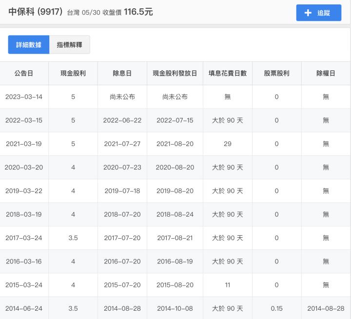The height and width of the screenshot is (319, 351).
Task: Click the 現金股利 column header
Action: [73, 74]
